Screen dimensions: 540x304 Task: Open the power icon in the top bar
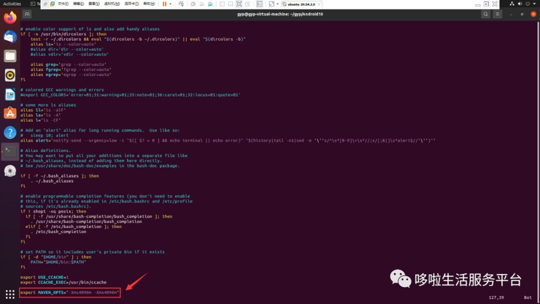(x=527, y=4)
